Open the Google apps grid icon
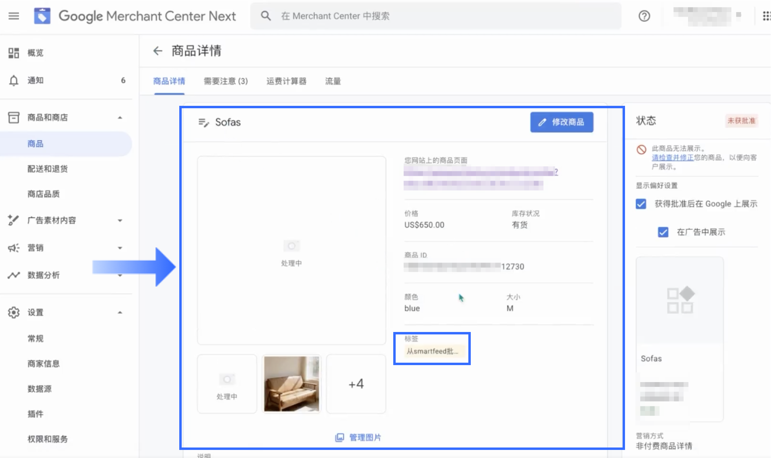 766,16
